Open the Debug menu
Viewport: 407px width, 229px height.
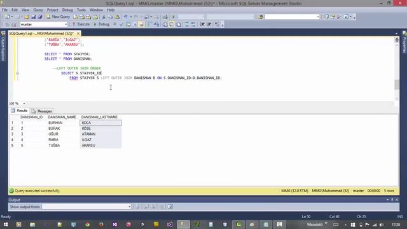tap(67, 10)
